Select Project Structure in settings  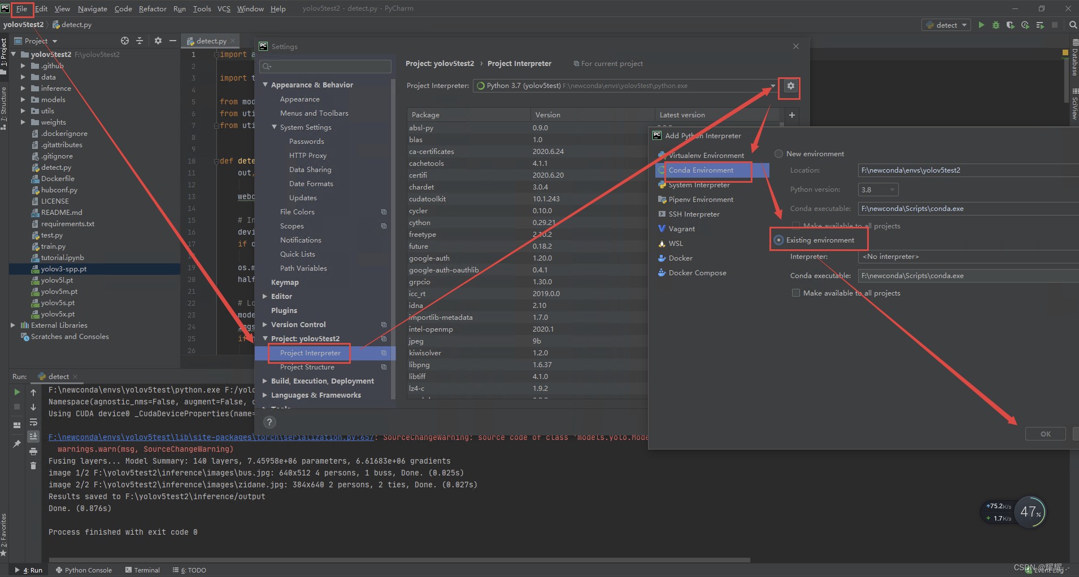(307, 367)
